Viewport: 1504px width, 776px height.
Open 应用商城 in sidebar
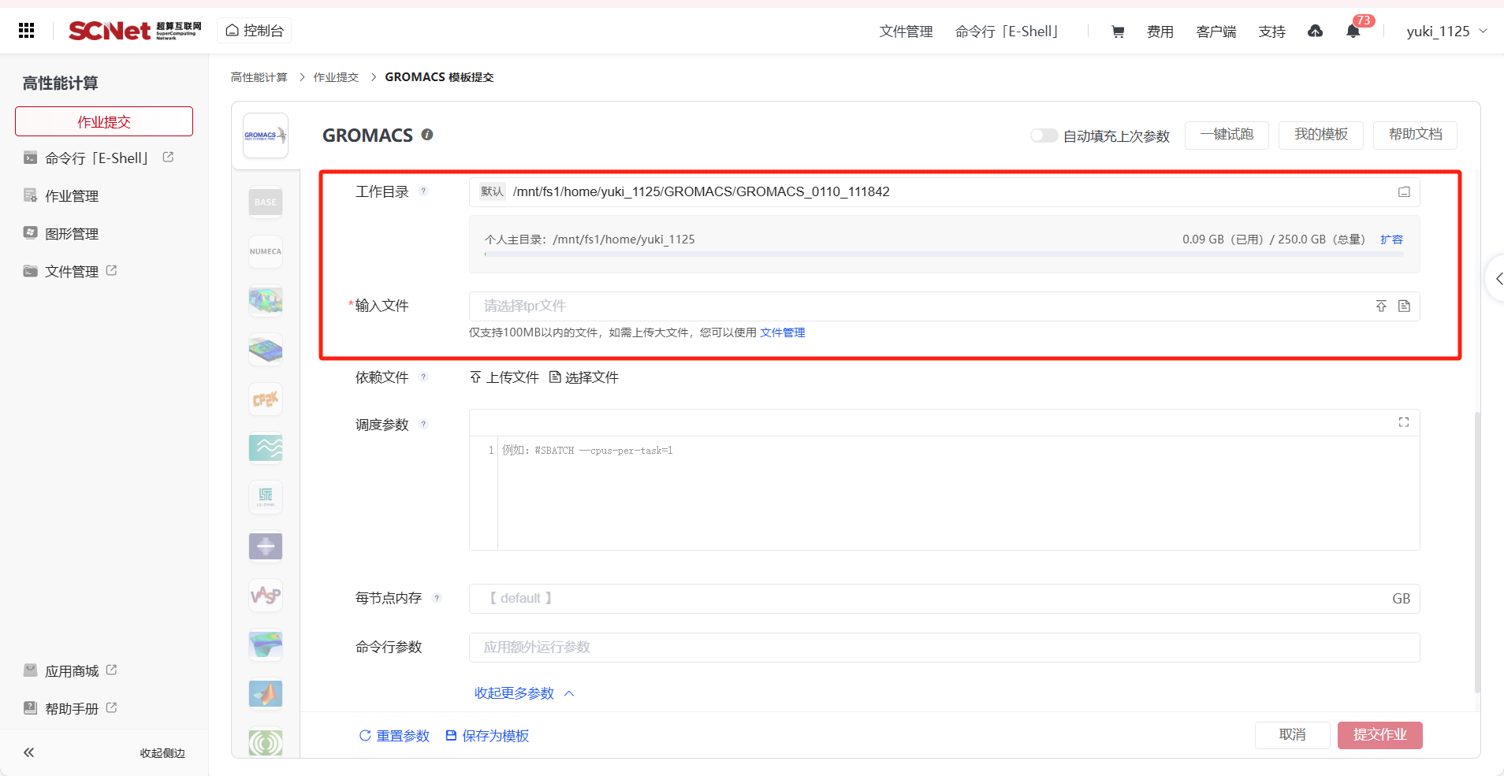70,671
